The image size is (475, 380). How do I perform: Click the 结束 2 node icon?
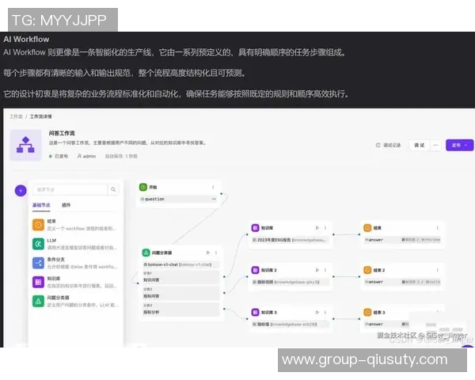coord(367,270)
